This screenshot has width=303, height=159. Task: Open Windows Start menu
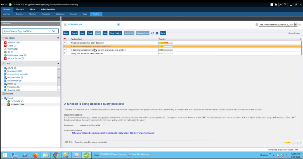tap(5, 155)
